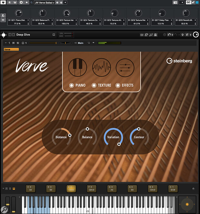Enable Read automation (R) button
Viewport: 200px width, 214px height.
click(10, 3)
